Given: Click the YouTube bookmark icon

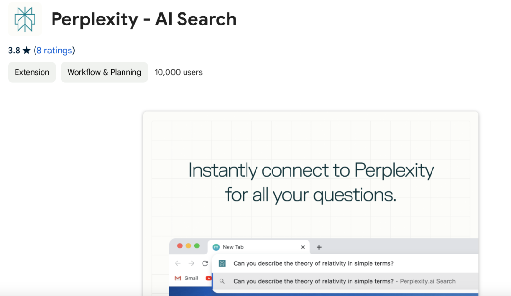Looking at the screenshot, I should [x=209, y=278].
